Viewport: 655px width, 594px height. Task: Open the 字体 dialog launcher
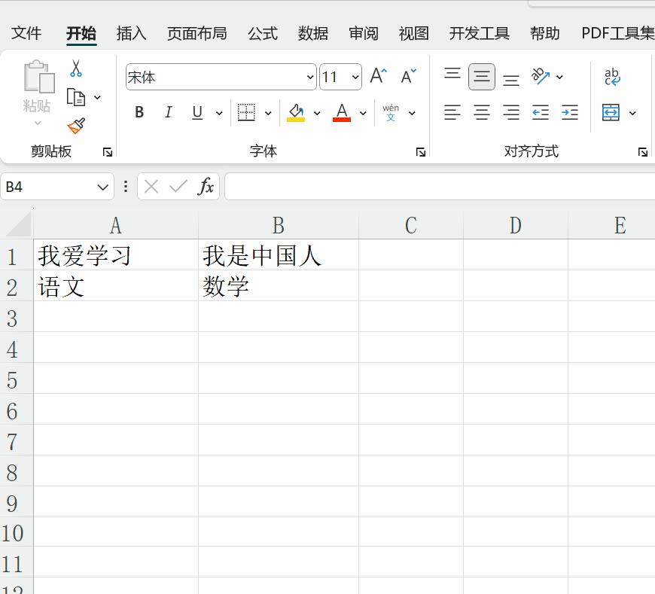(420, 151)
